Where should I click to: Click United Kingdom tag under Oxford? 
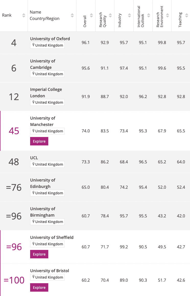coord(47,45)
